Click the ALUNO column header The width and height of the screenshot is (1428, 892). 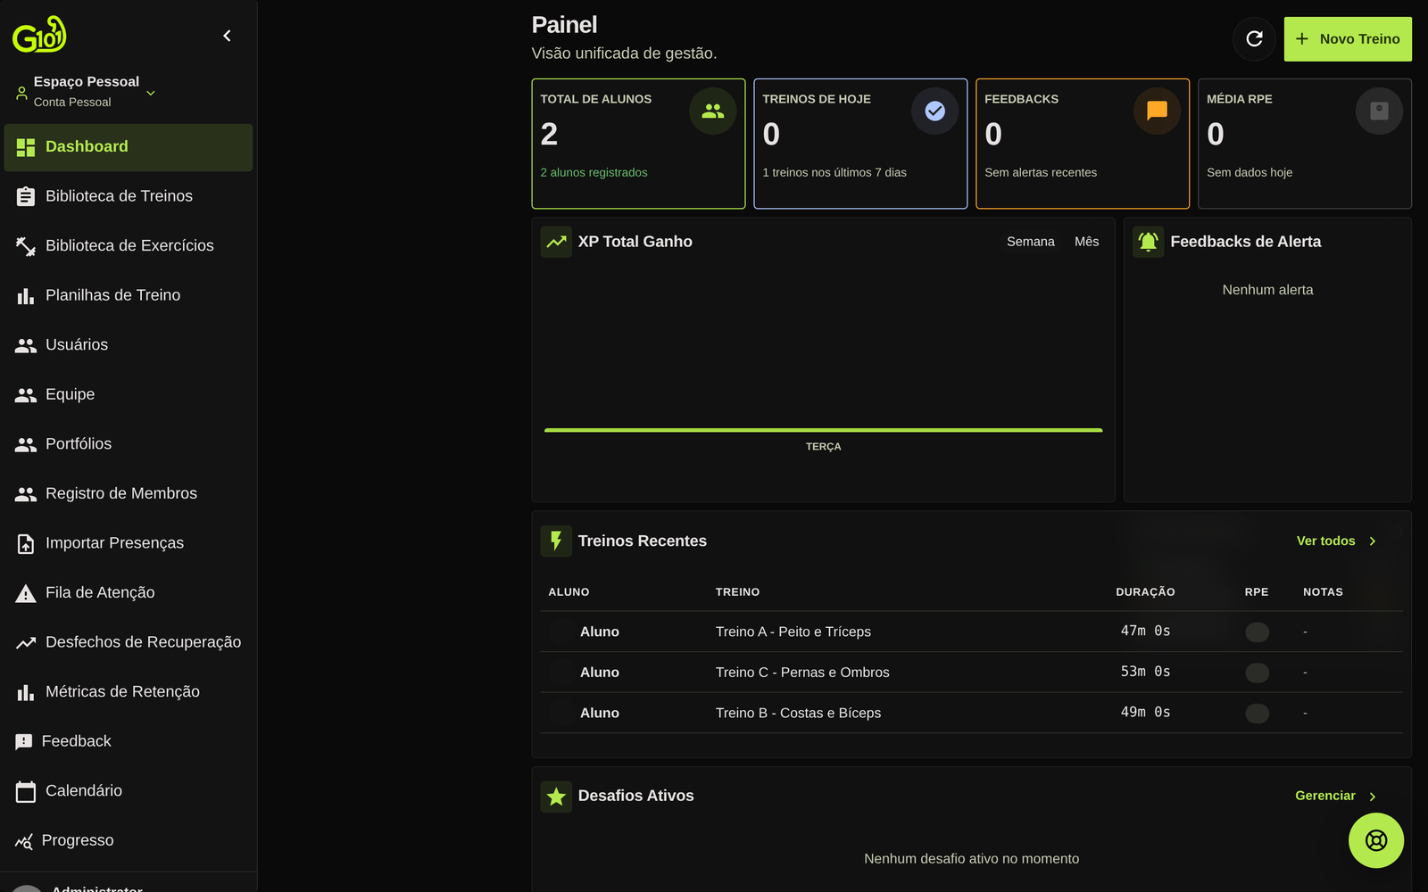pyautogui.click(x=569, y=592)
